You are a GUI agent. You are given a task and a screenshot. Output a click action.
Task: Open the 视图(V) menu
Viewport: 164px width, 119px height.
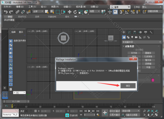[55, 7]
